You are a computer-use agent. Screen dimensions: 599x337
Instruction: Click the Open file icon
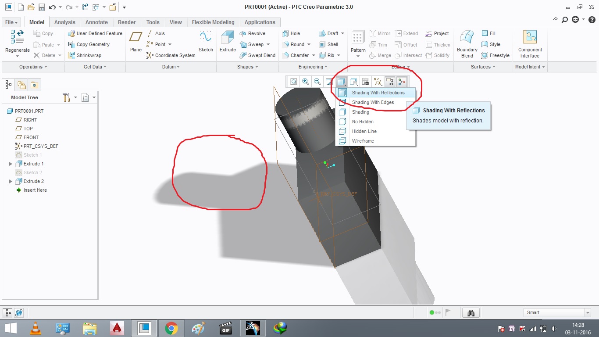click(x=31, y=7)
